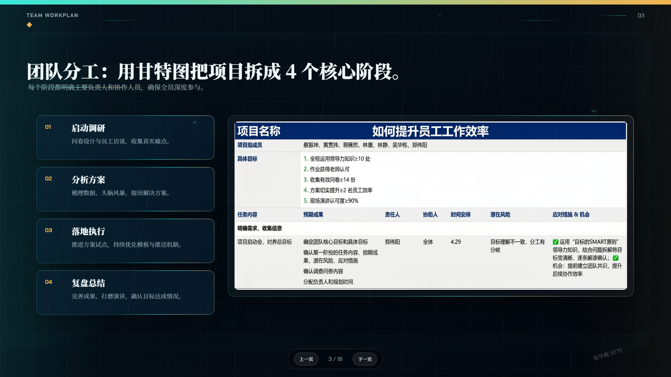Click the green checkmark after 逐条解读确认
Screen dimensions: 671x377
click(x=616, y=258)
